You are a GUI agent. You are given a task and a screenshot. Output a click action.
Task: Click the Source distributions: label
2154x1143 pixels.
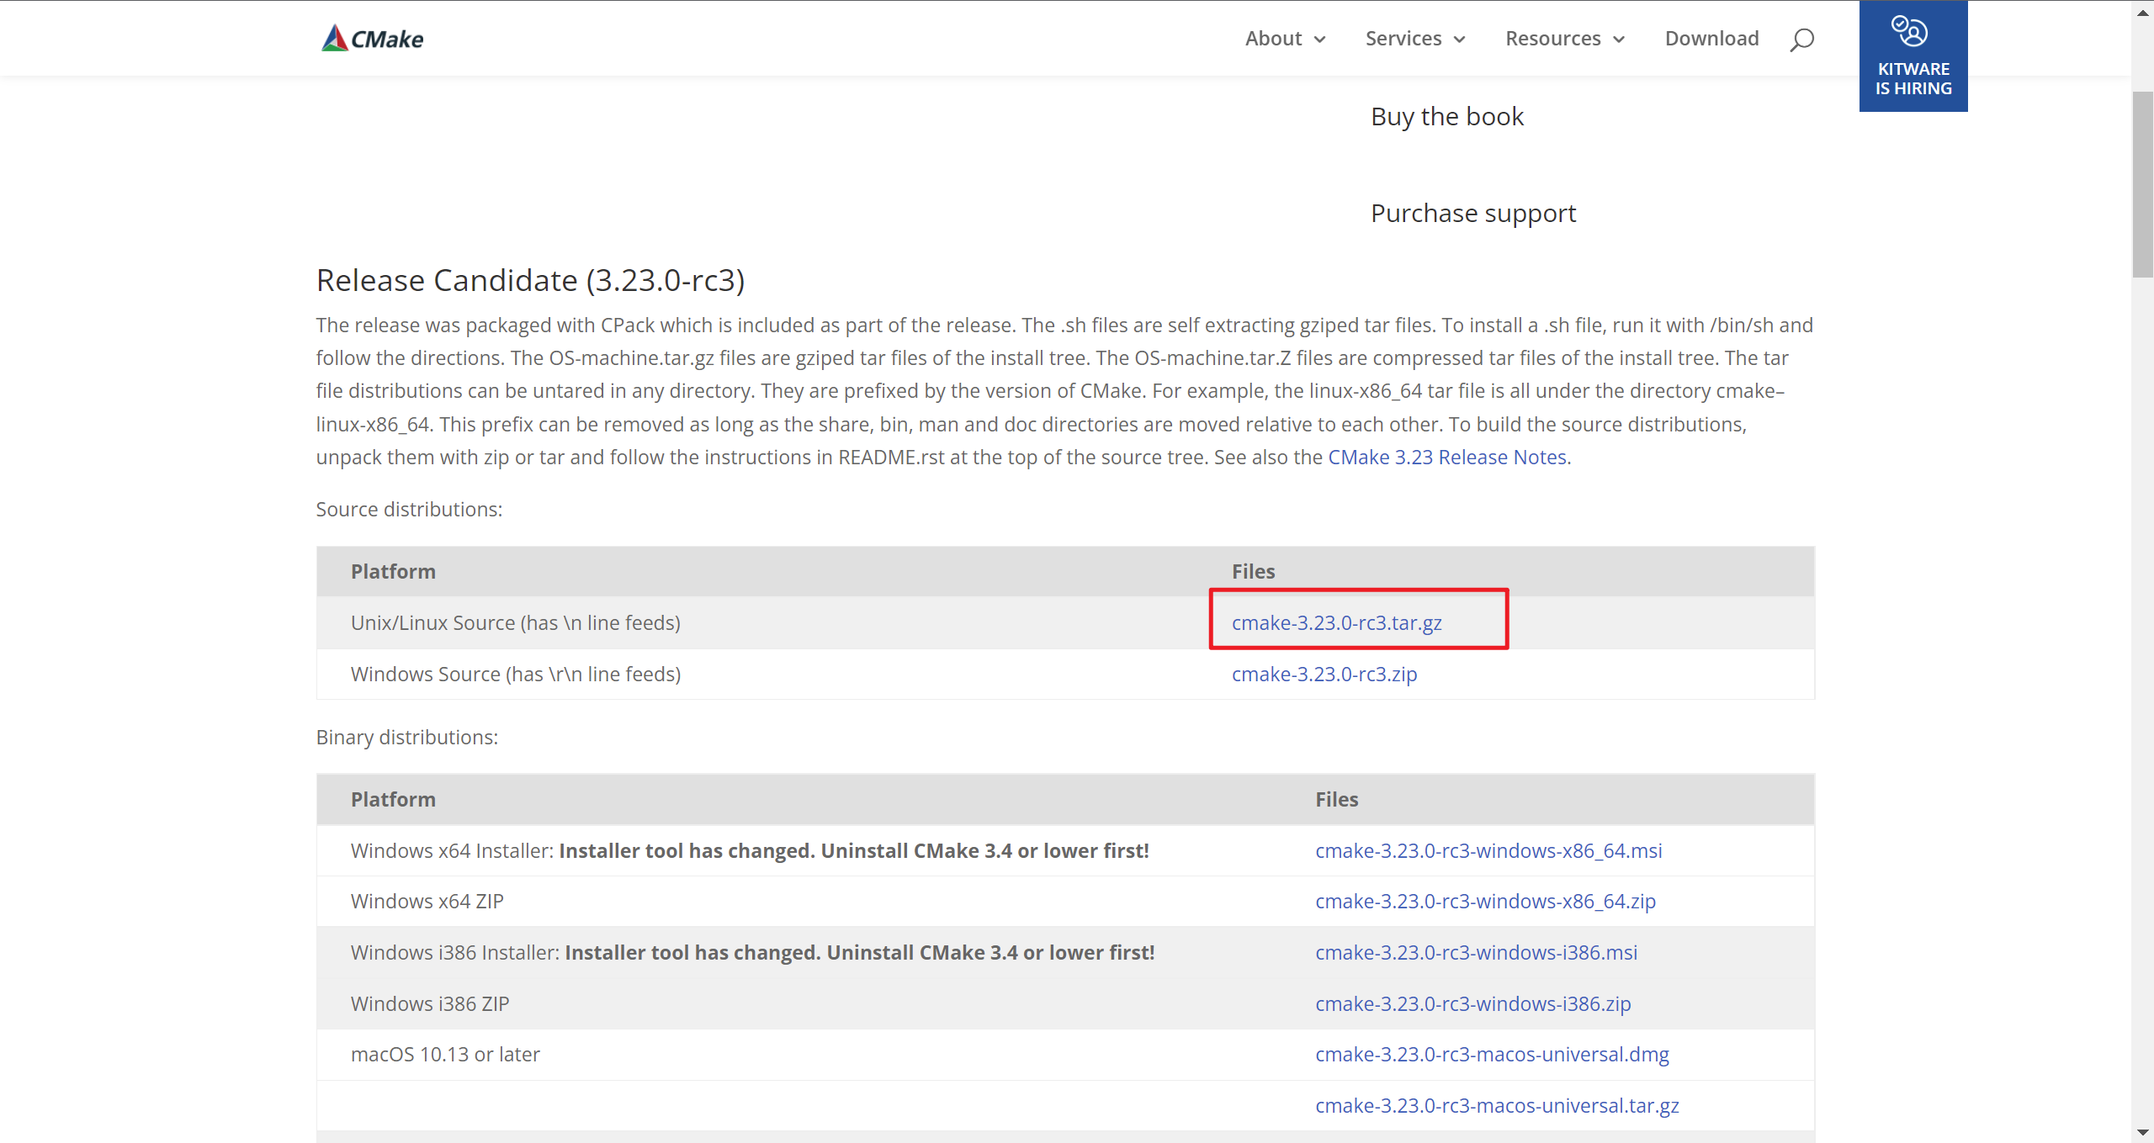[x=409, y=510]
